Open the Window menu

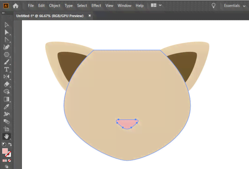(124, 6)
